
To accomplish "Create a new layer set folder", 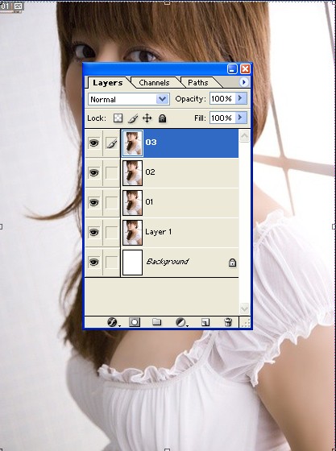I will (157, 322).
